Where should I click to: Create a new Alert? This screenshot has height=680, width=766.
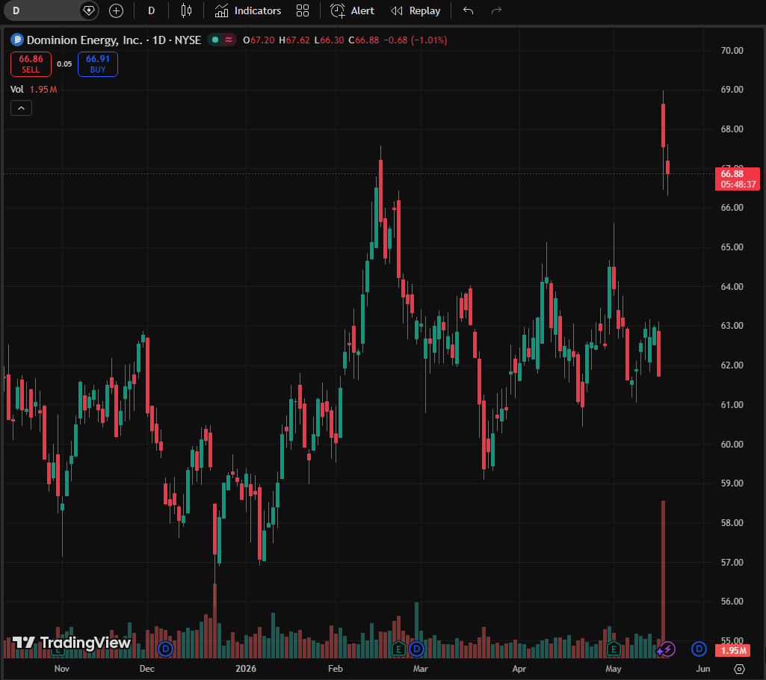point(352,10)
